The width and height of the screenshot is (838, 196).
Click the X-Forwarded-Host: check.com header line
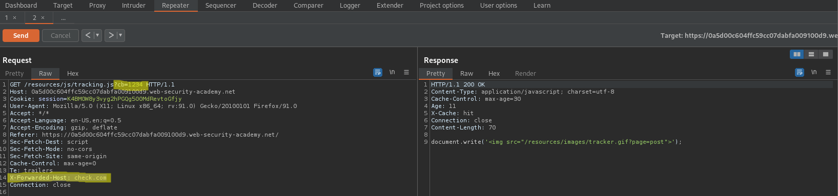tap(58, 178)
